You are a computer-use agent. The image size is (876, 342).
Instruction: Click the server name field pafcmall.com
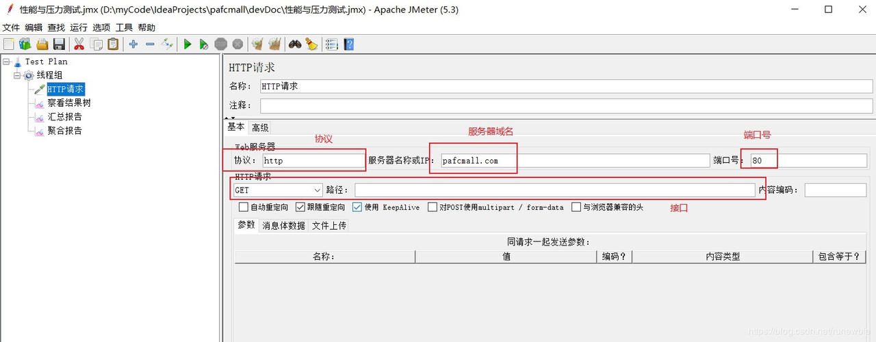[x=576, y=161]
